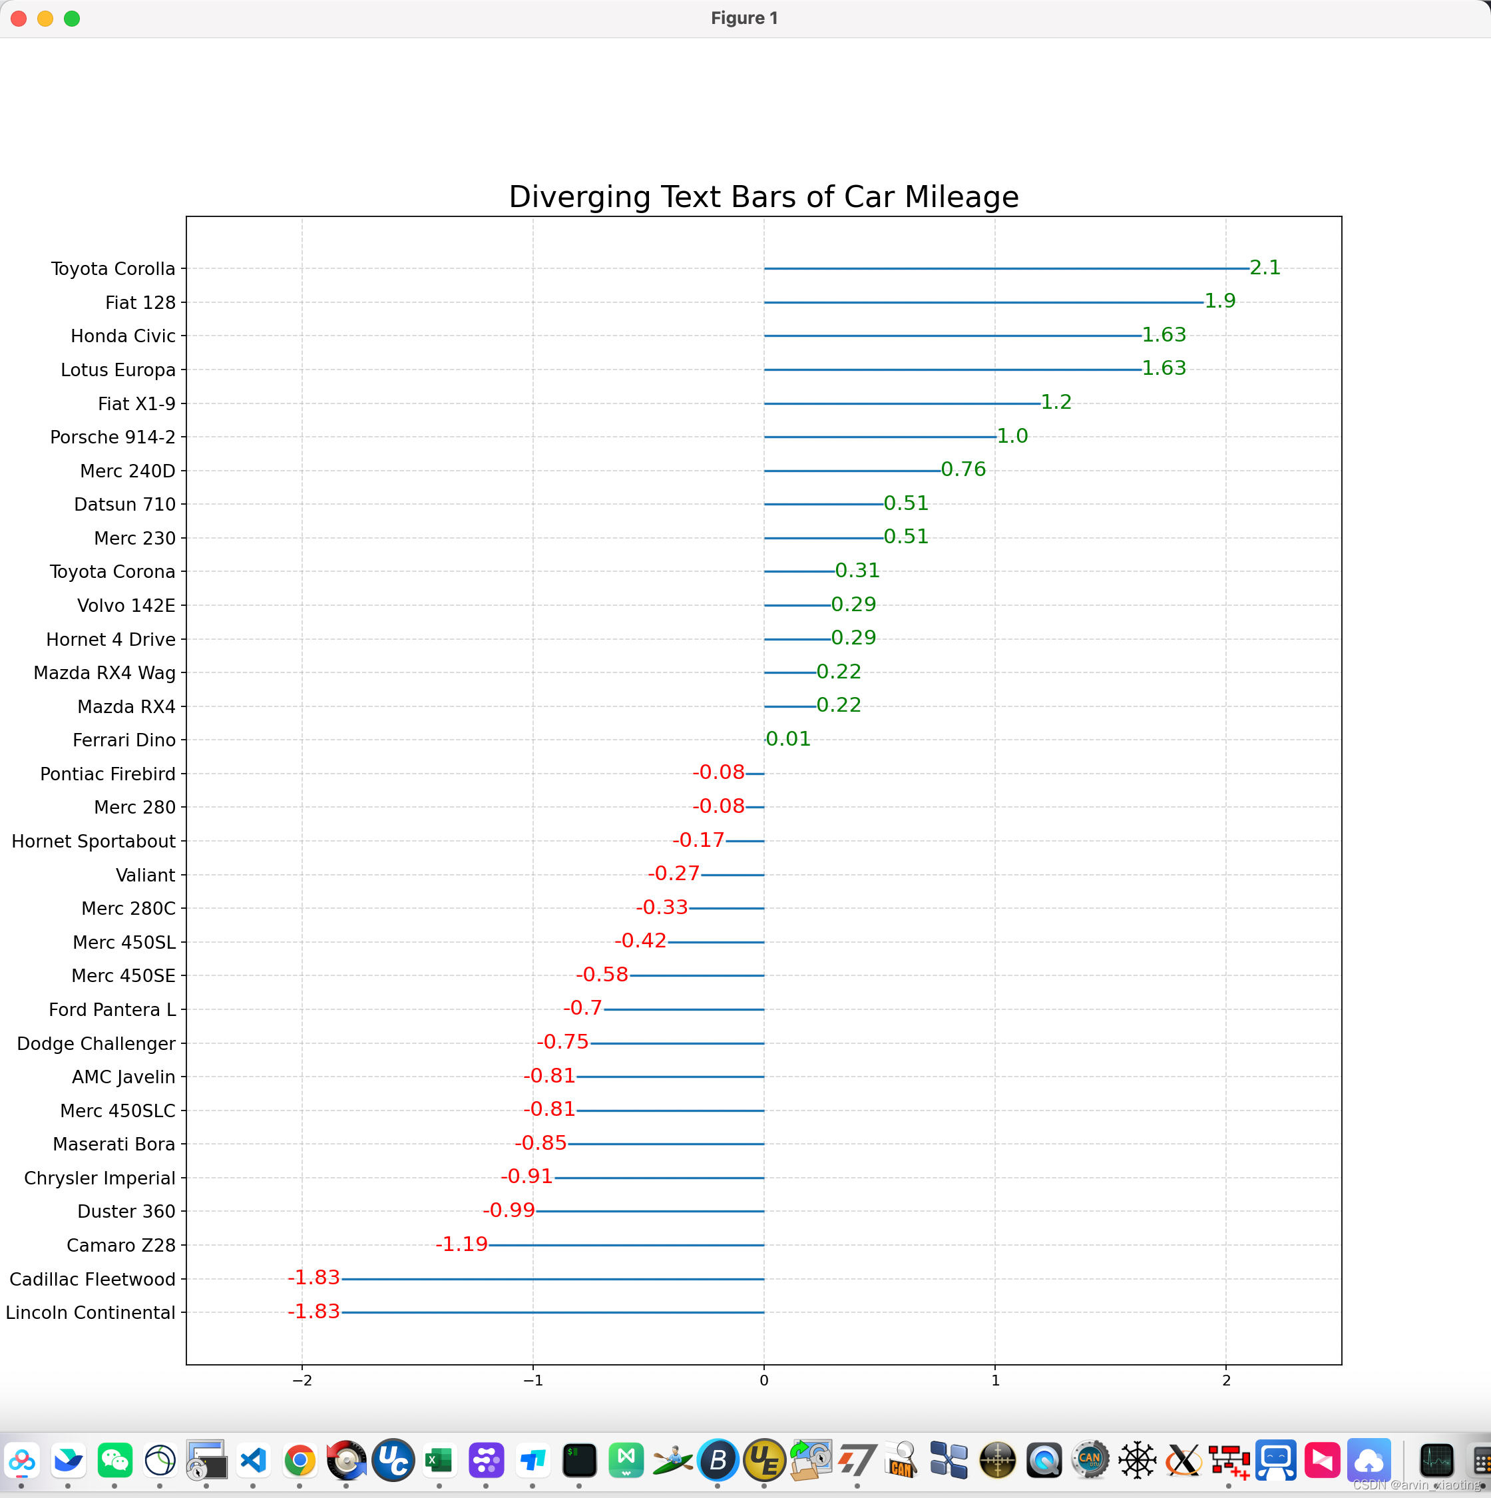Image resolution: width=1491 pixels, height=1498 pixels.
Task: Click the yellow minimize window button
Action: pyautogui.click(x=46, y=19)
